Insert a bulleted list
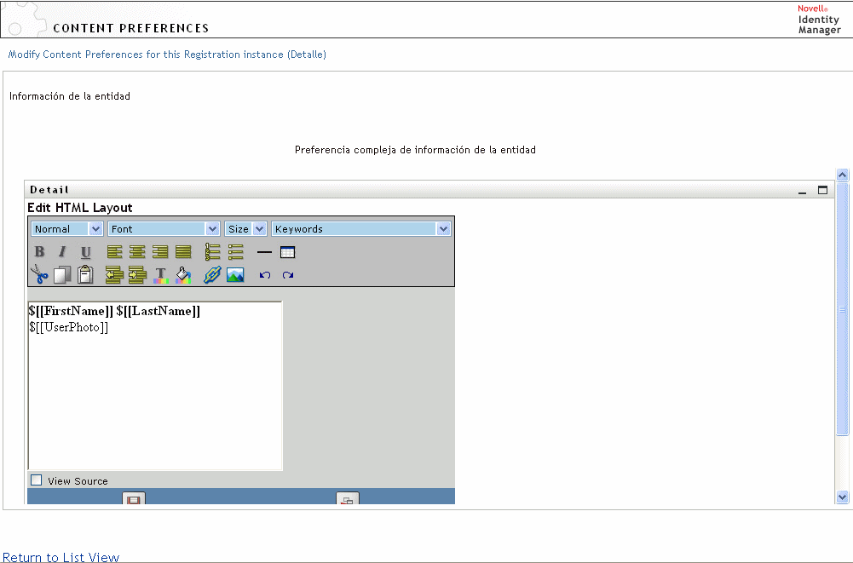Image resolution: width=853 pixels, height=563 pixels. tap(235, 252)
